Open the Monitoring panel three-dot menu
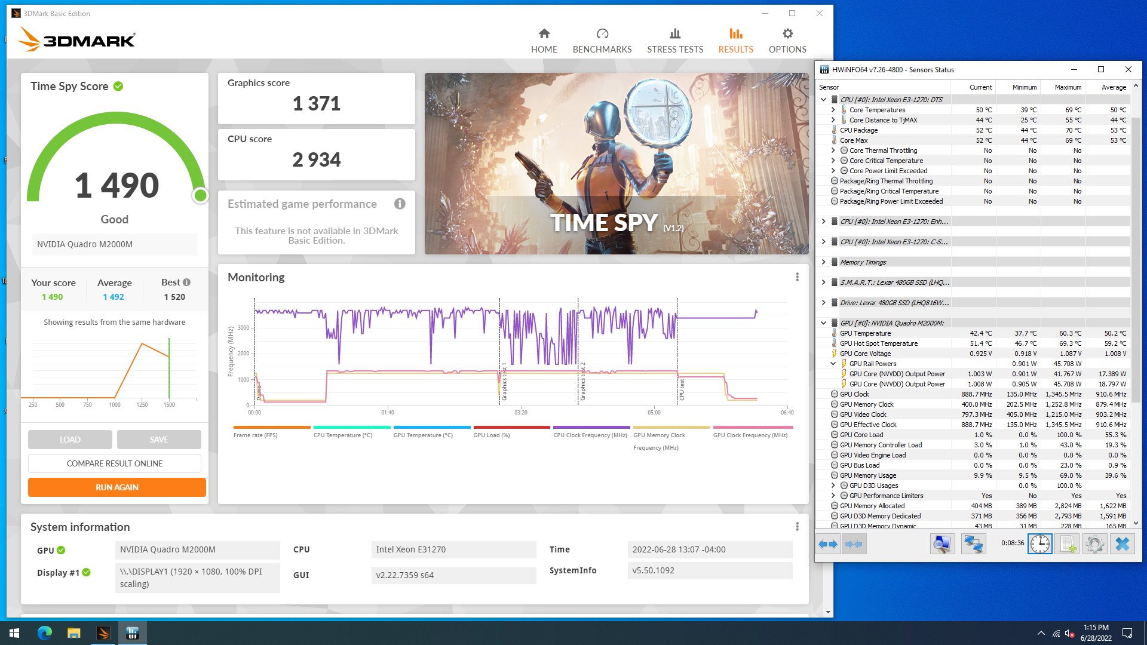 (797, 277)
